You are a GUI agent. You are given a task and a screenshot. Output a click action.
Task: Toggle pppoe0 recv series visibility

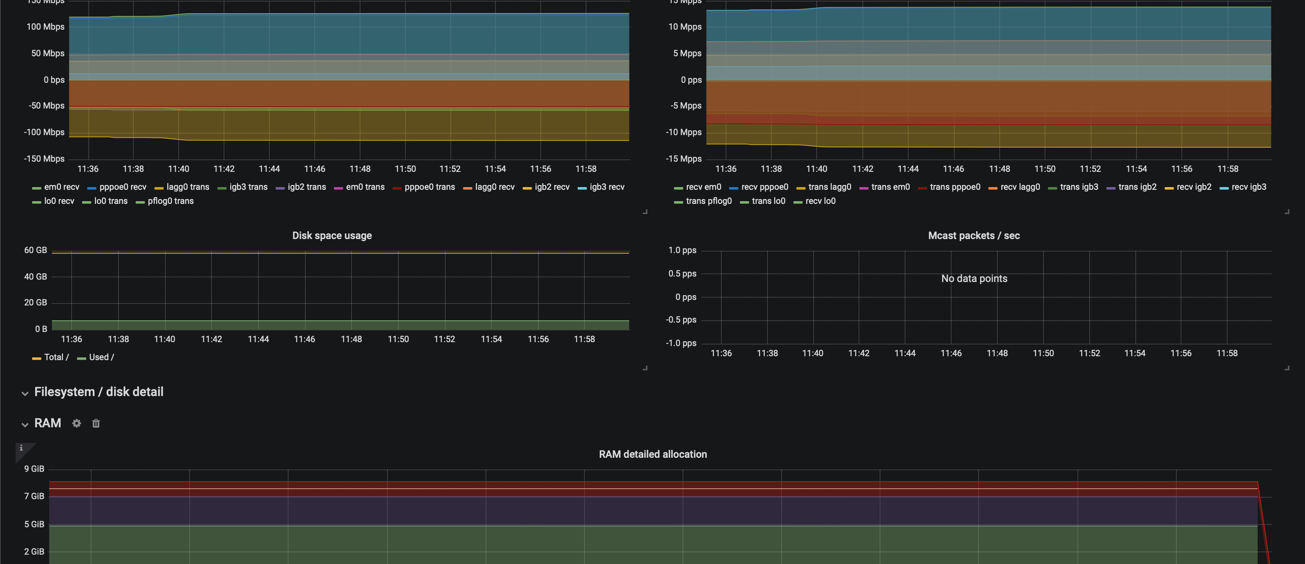[x=123, y=187]
